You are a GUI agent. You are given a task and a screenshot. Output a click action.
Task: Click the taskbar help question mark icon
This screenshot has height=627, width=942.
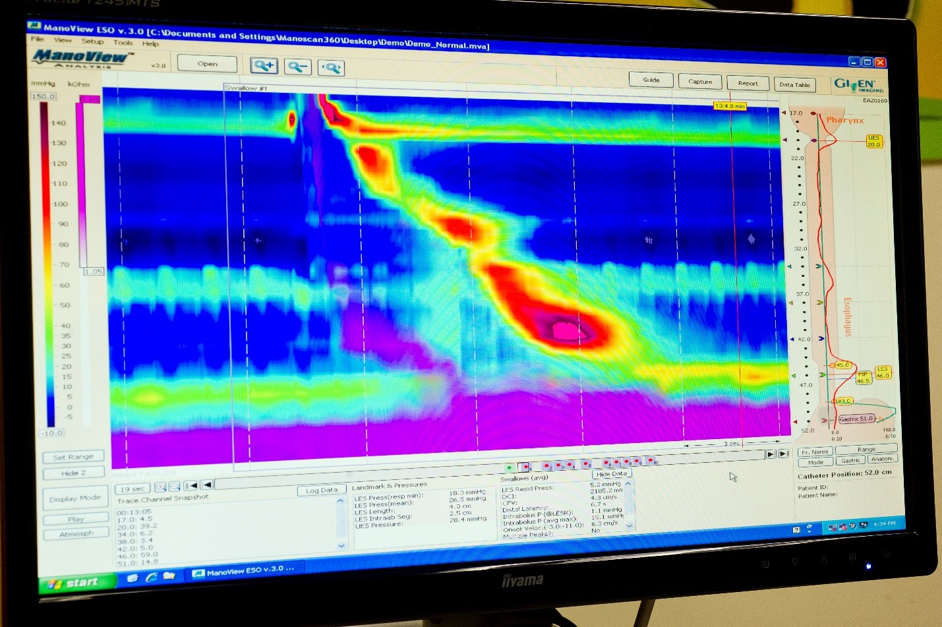796,530
